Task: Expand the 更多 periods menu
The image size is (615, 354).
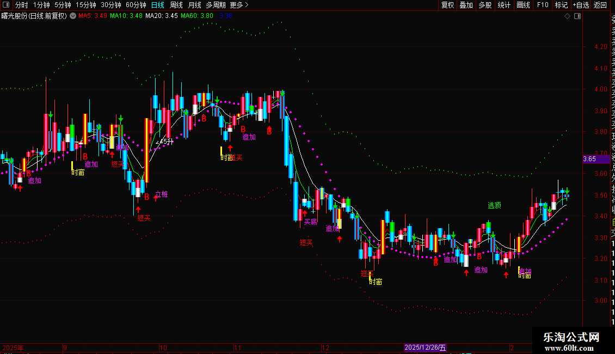Action: click(x=239, y=5)
